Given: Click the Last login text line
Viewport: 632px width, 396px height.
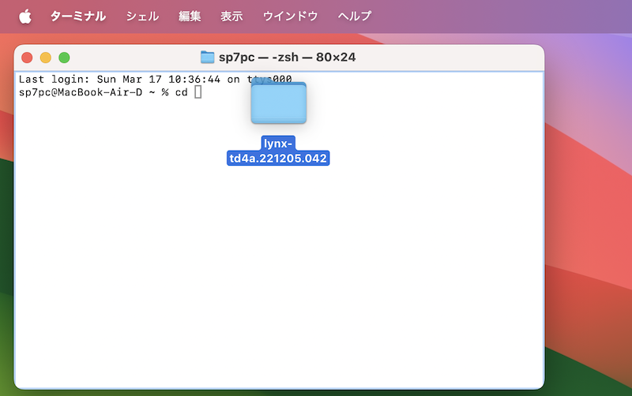Looking at the screenshot, I should (x=118, y=80).
